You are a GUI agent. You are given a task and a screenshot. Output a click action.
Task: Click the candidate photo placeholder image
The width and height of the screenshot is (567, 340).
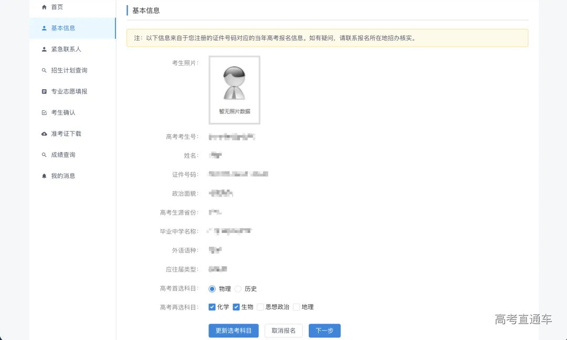point(234,90)
